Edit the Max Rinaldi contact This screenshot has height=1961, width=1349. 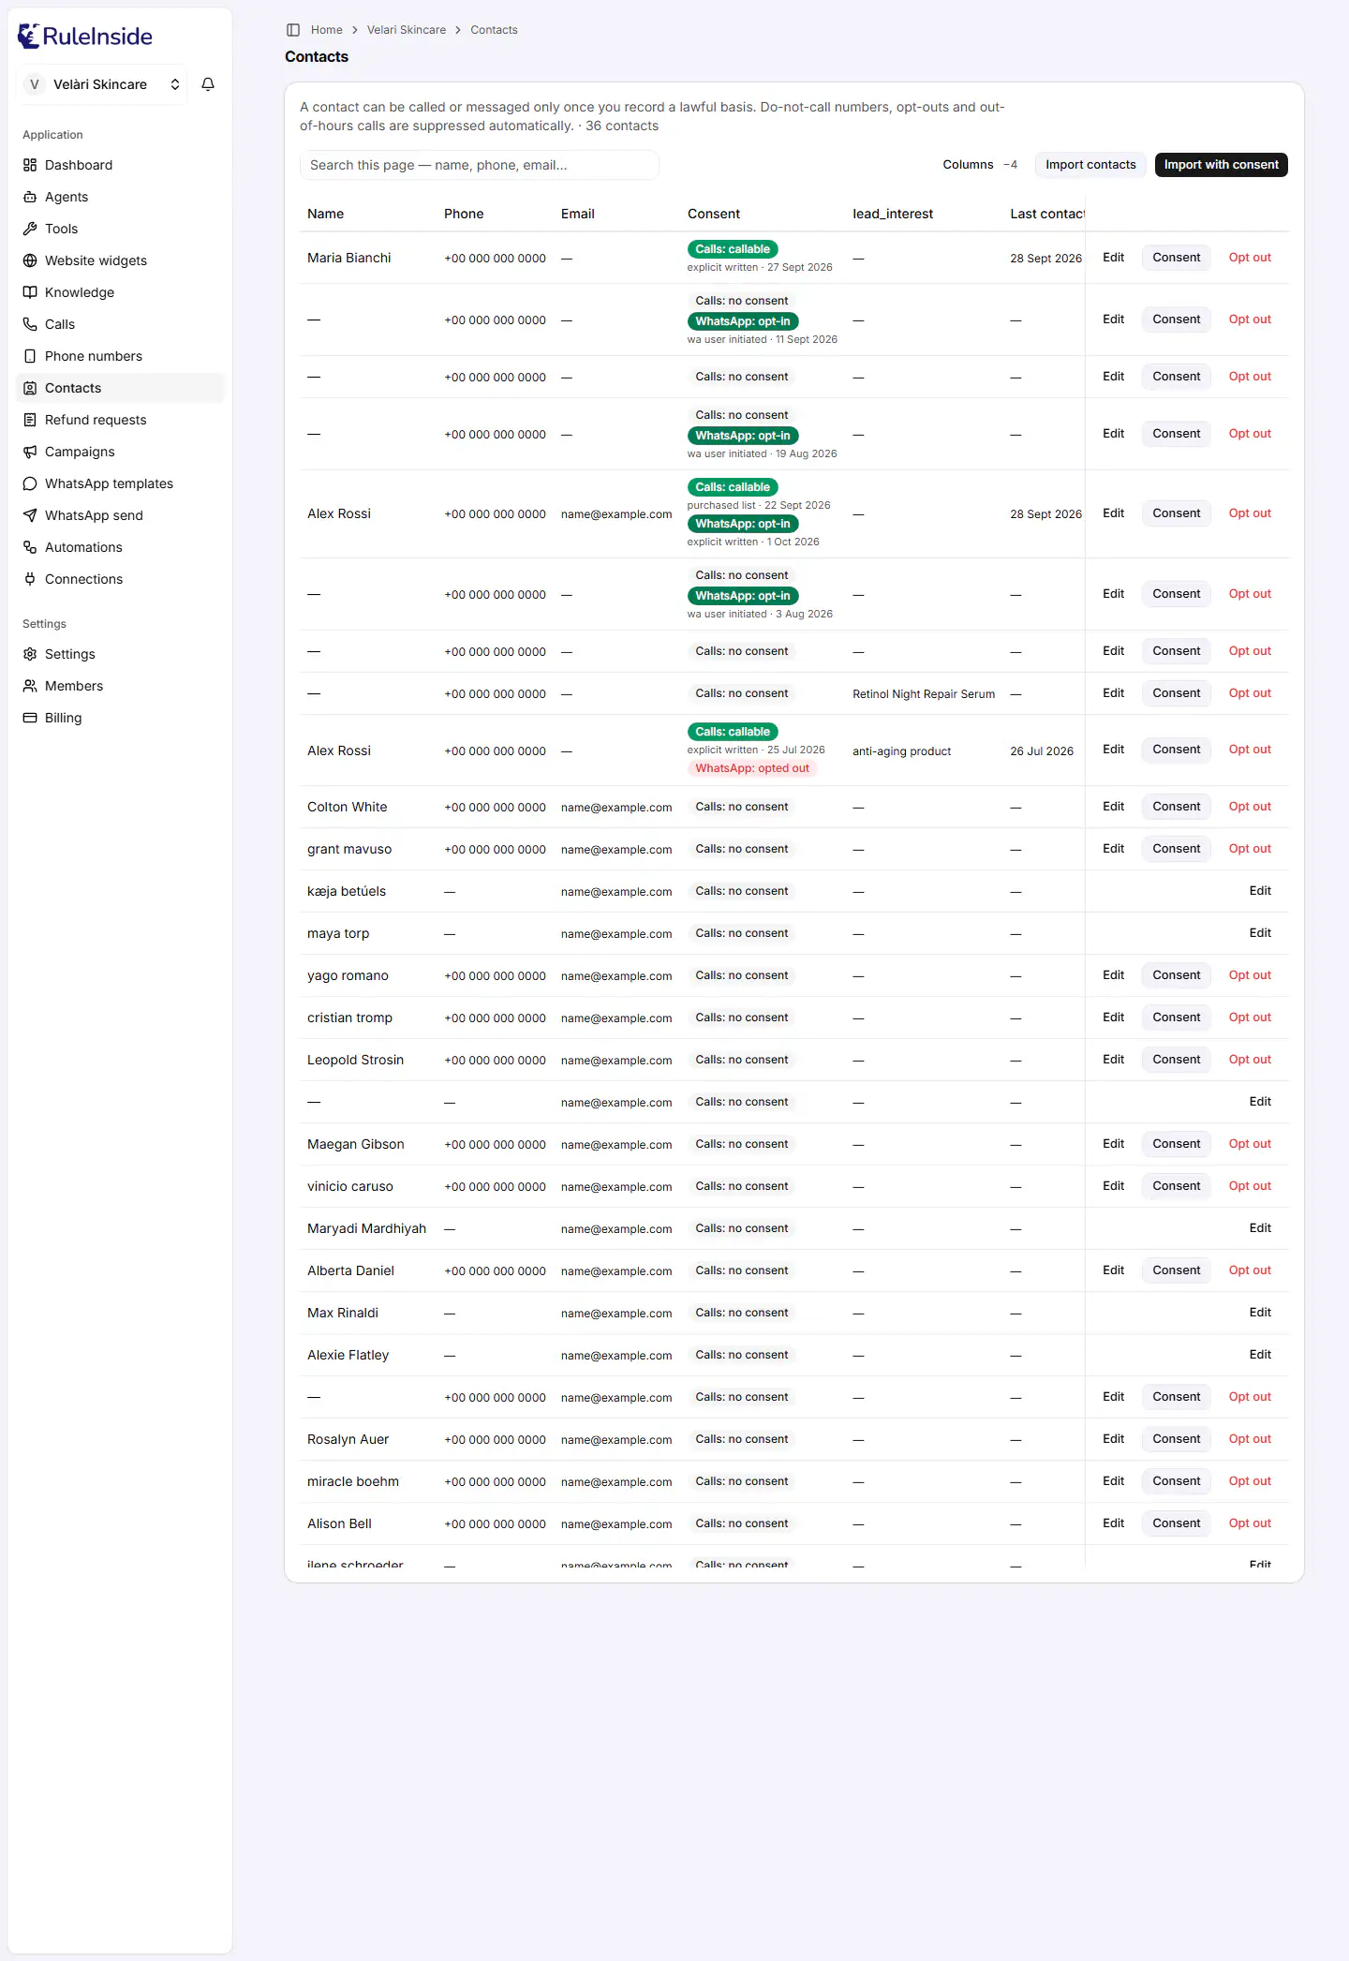pos(1260,1313)
